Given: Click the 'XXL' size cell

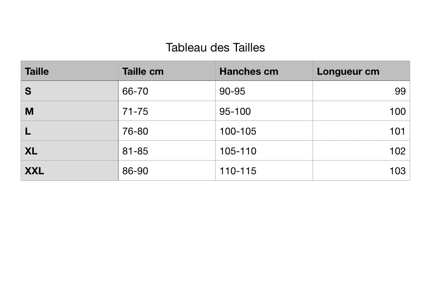Looking at the screenshot, I should (x=34, y=171).
